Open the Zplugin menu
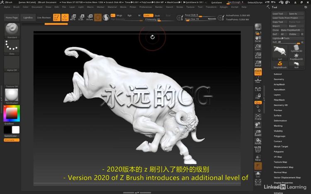Image resolution: width=311 pixels, height=194 pixels. click(x=224, y=7)
